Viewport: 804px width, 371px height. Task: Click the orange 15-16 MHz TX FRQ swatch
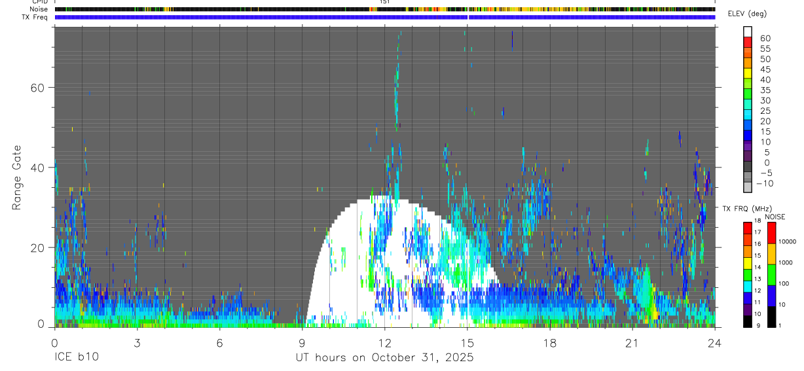747,252
